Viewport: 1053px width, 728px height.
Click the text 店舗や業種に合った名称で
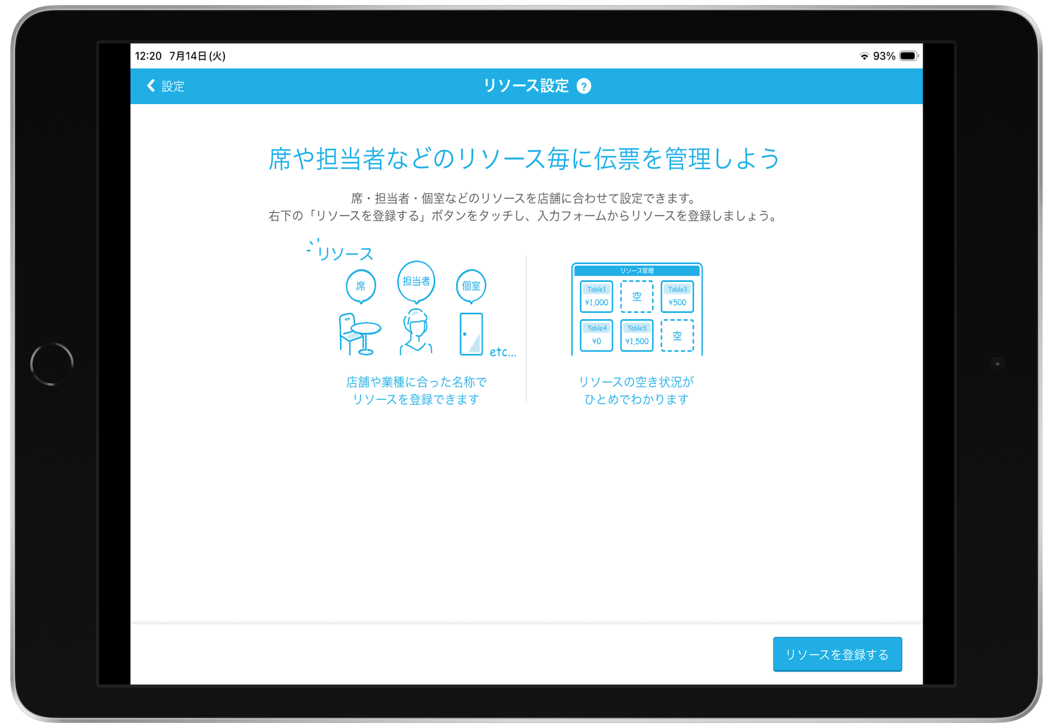416,382
